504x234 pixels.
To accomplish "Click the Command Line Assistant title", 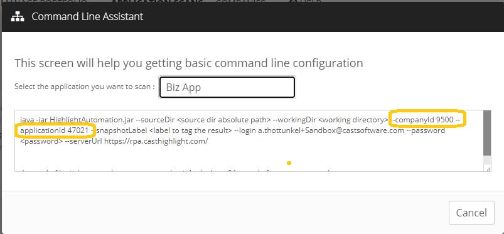I will [x=87, y=16].
